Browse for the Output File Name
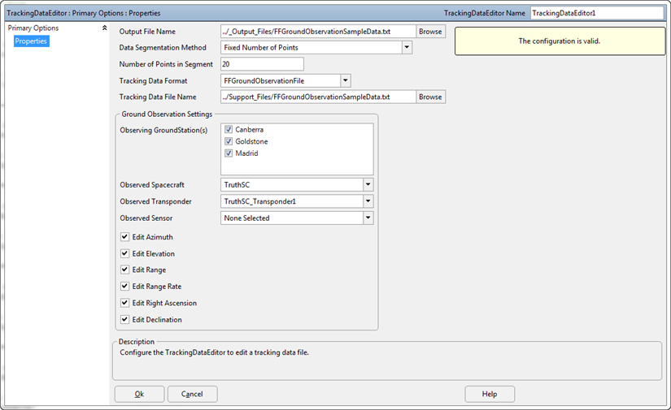This screenshot has height=410, width=671. point(430,31)
